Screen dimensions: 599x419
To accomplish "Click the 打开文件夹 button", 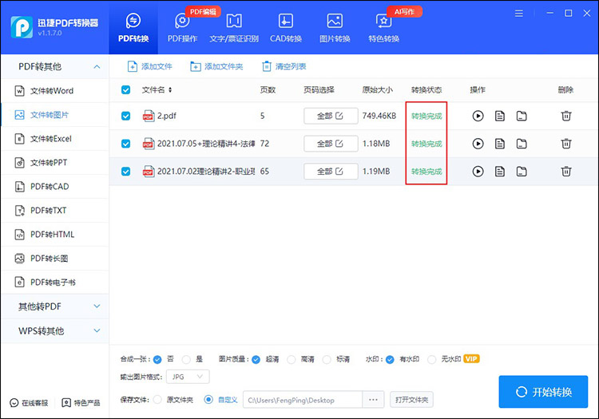I will tap(411, 400).
